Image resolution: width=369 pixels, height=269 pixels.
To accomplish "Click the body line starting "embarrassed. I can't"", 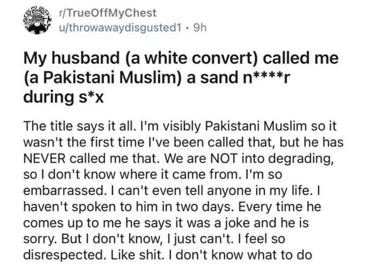I will pos(171,191).
